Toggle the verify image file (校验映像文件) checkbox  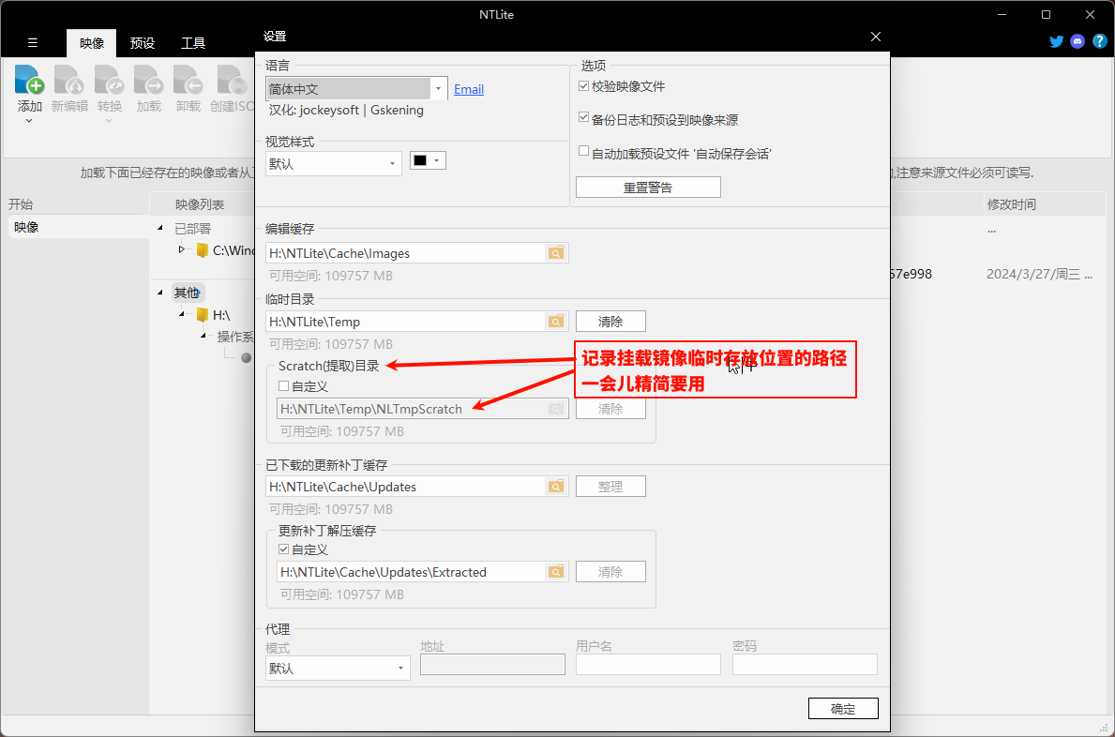click(x=584, y=86)
